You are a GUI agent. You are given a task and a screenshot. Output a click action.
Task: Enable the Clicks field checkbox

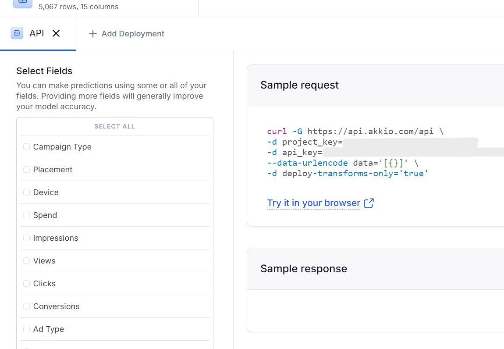27,284
